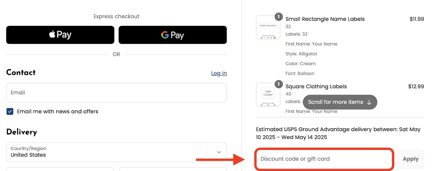Click the Small Rectangle Name Labels thumbnail

[268, 27]
